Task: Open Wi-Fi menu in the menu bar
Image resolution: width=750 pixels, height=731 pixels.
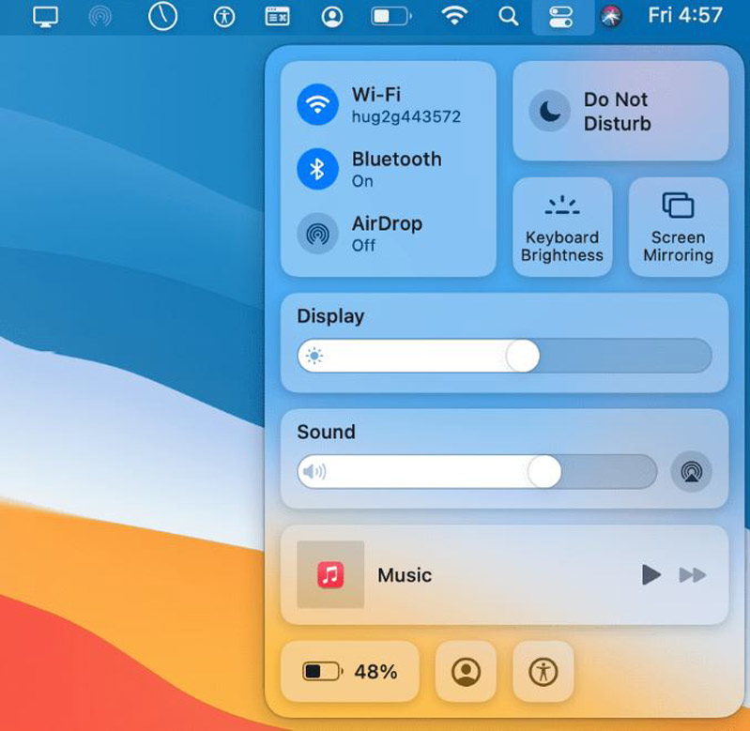Action: coord(454,16)
